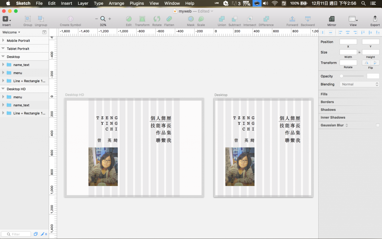Viewport: 382px width, 239px height.
Task: Open the File menu
Action: (39, 3)
